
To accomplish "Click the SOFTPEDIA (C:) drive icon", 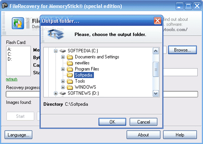I will click(63, 51).
